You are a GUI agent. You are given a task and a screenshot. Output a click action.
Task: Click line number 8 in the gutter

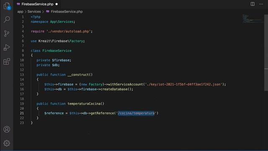[x=23, y=51]
